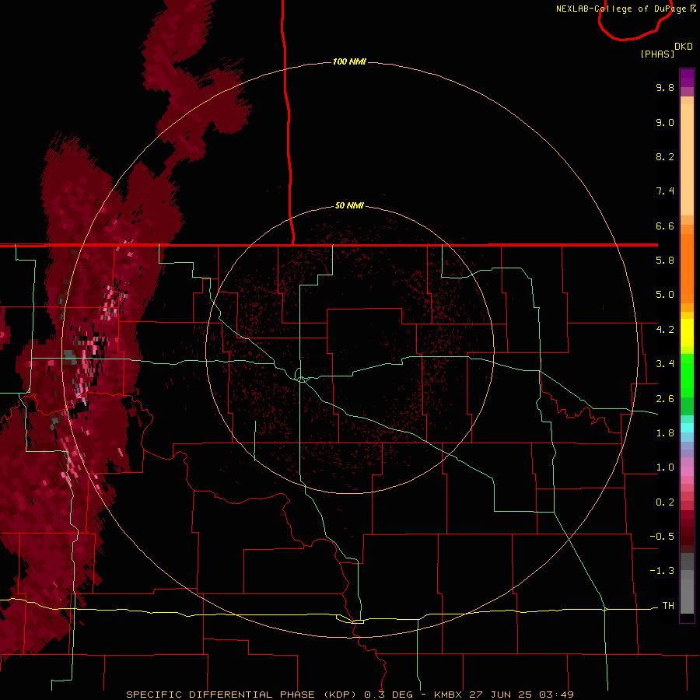
Task: Click the [PHAS] legend heading
Action: pos(657,54)
